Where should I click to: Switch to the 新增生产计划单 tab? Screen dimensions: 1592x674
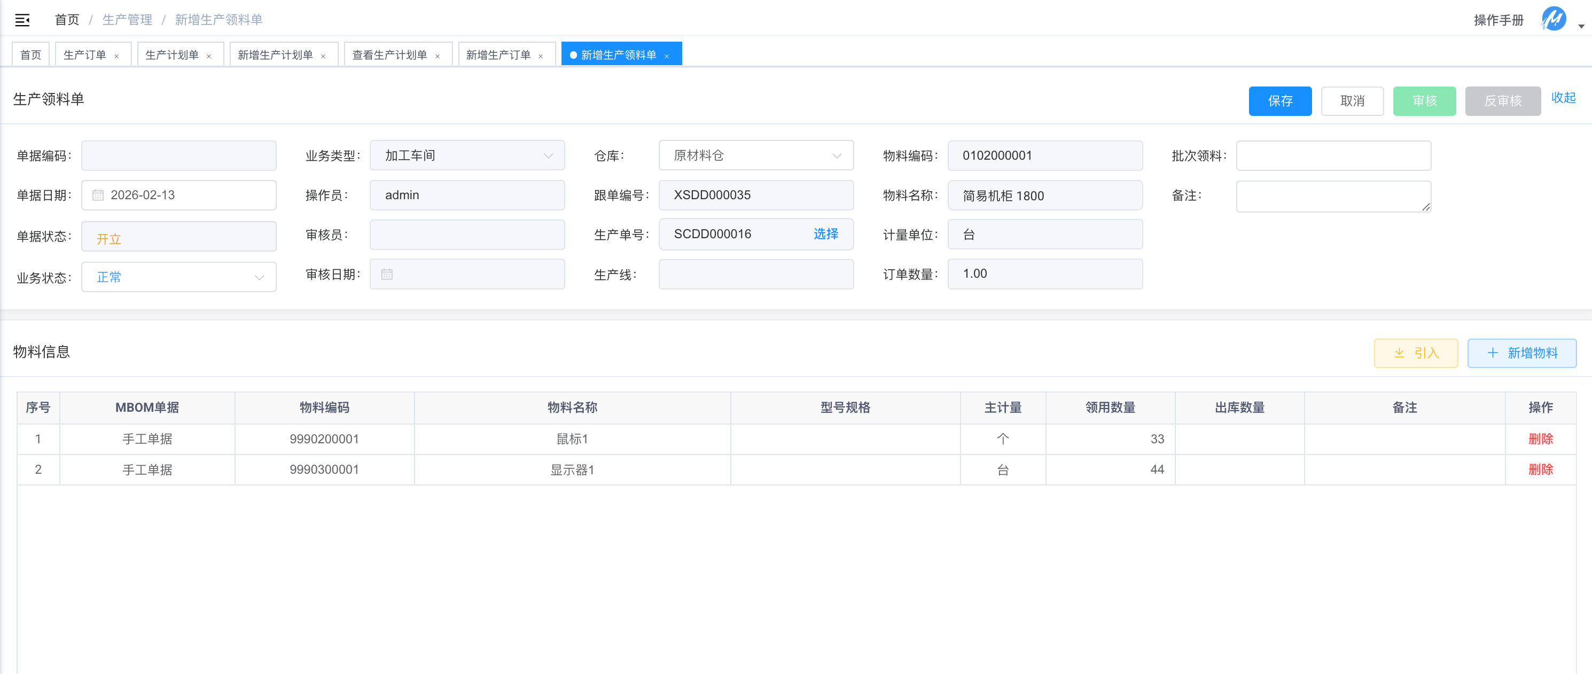275,55
